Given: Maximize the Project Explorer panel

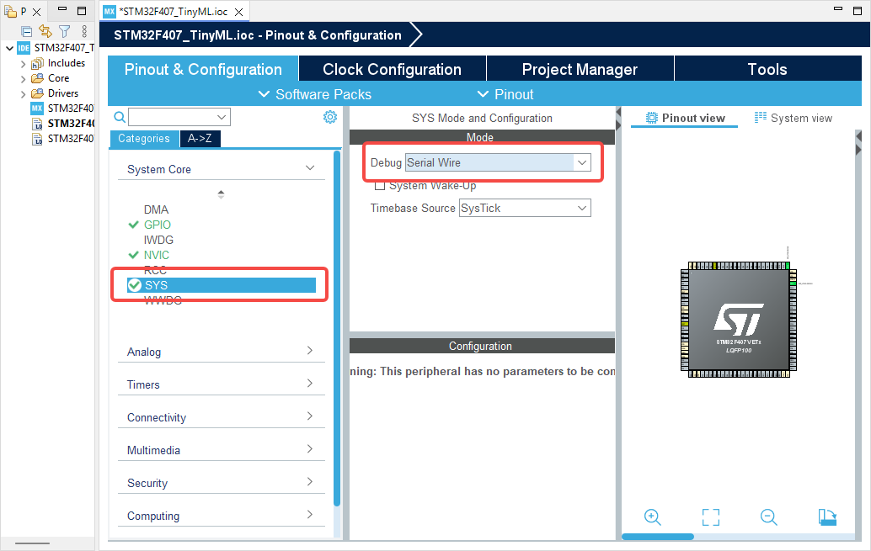Looking at the screenshot, I should [82, 11].
